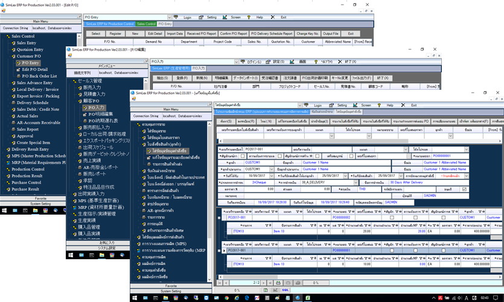Click Import Data button in English window
The image size is (504, 302).
pyautogui.click(x=175, y=33)
